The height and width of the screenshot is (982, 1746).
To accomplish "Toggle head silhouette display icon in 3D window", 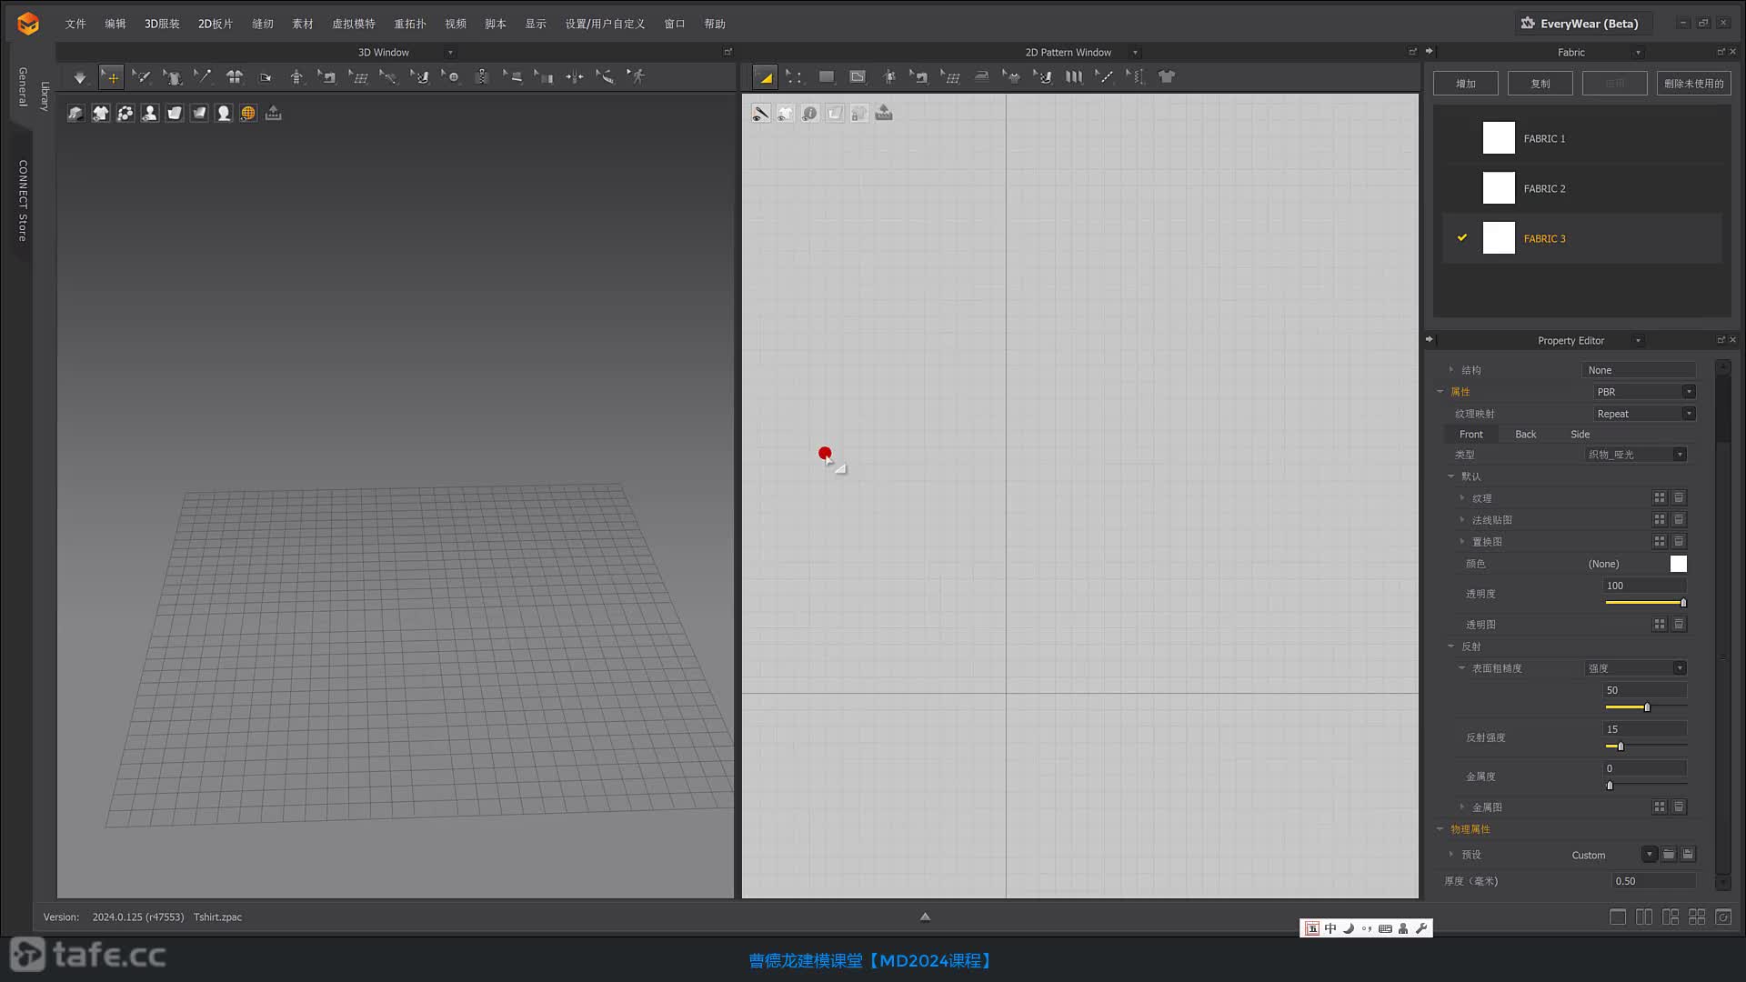I will click(224, 113).
